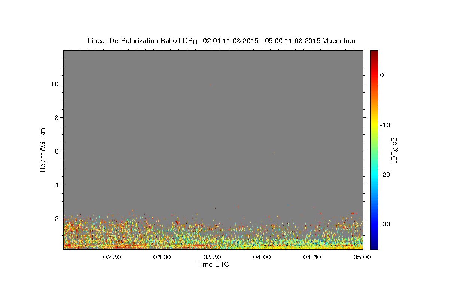
Task: Click the height tick label 8
Action: [x=57, y=118]
